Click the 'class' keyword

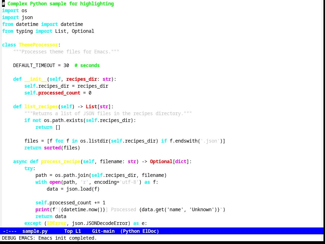pyautogui.click(x=9, y=45)
